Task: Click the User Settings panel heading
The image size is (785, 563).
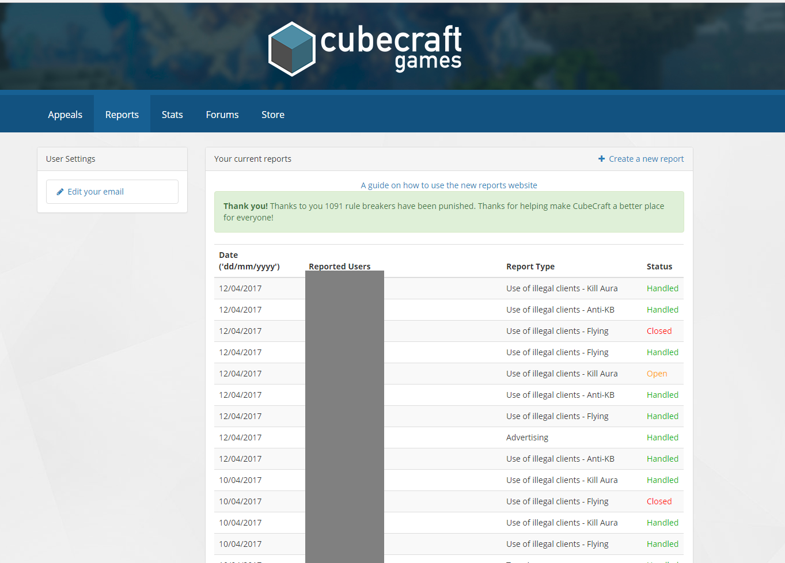Action: pos(71,159)
